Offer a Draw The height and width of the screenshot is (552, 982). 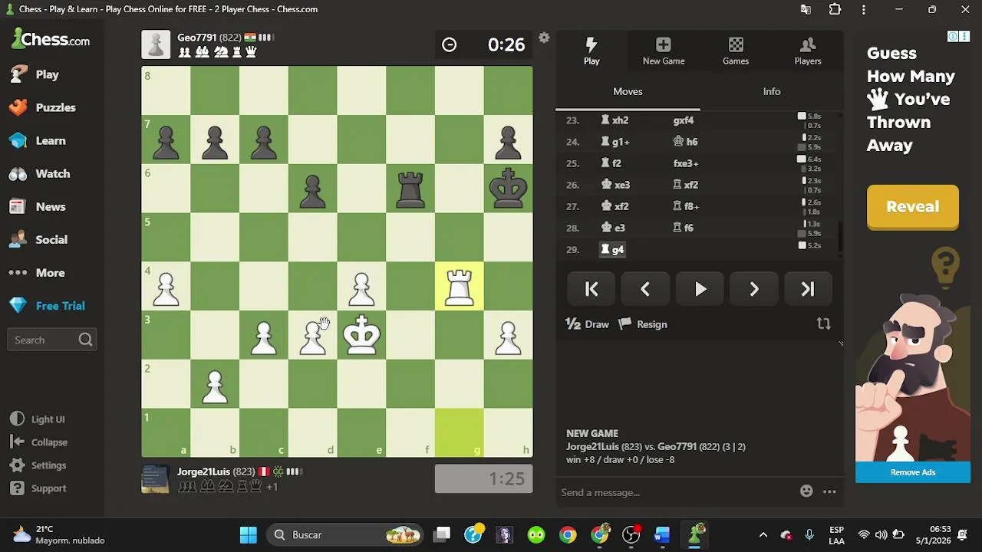pos(588,324)
